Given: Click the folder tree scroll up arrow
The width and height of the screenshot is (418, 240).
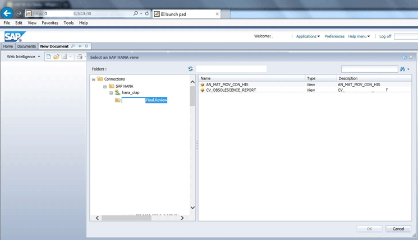Looking at the screenshot, I should [192, 82].
